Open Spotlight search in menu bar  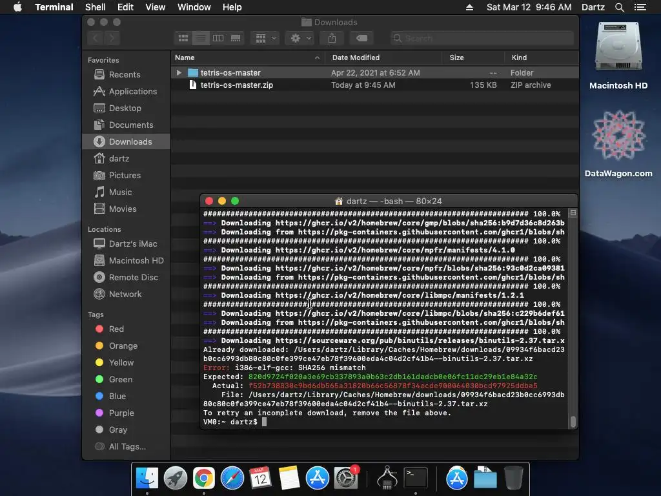[x=619, y=7]
